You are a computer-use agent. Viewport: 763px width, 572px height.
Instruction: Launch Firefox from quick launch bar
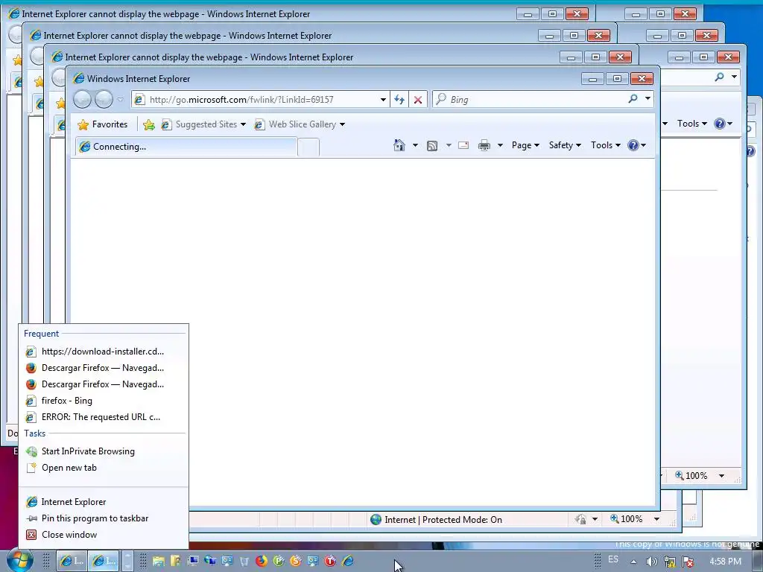click(262, 561)
